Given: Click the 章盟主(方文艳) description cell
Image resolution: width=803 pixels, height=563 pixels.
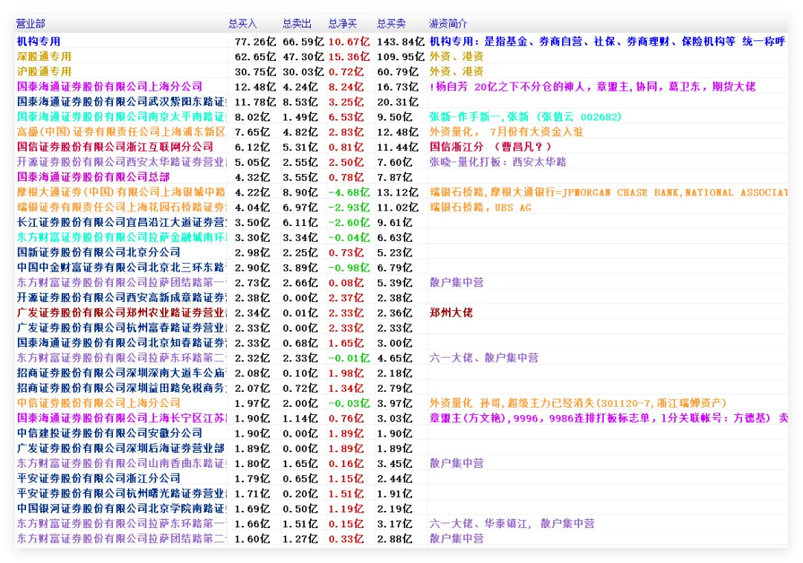Looking at the screenshot, I should (609, 418).
